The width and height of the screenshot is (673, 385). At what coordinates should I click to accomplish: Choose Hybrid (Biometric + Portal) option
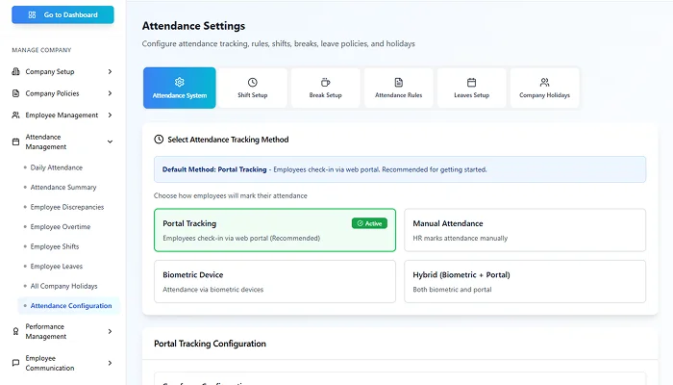[x=524, y=281]
